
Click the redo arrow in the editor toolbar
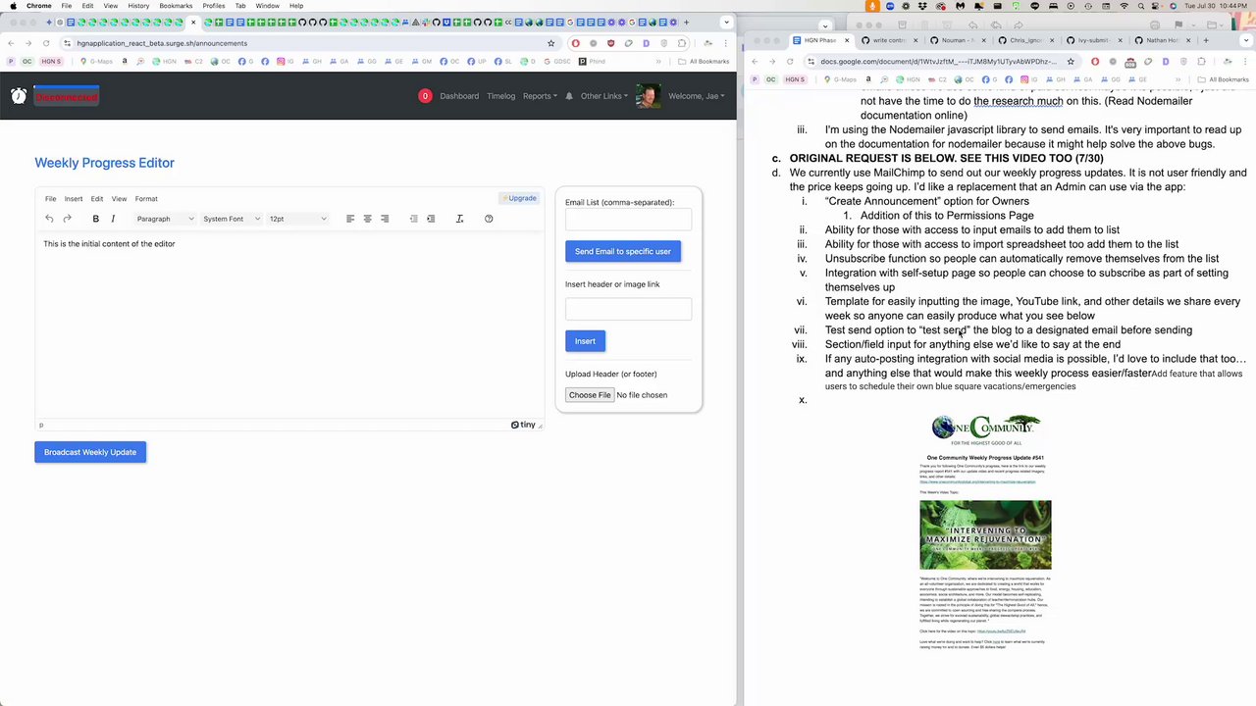click(x=67, y=219)
